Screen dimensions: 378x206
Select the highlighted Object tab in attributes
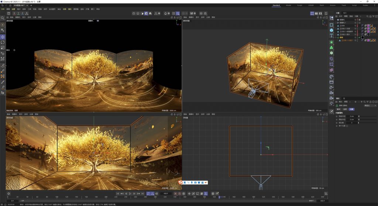[x=351, y=109]
